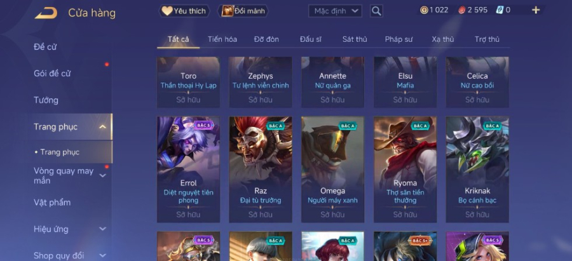Collapse the Trang phục sidebar section

point(103,127)
